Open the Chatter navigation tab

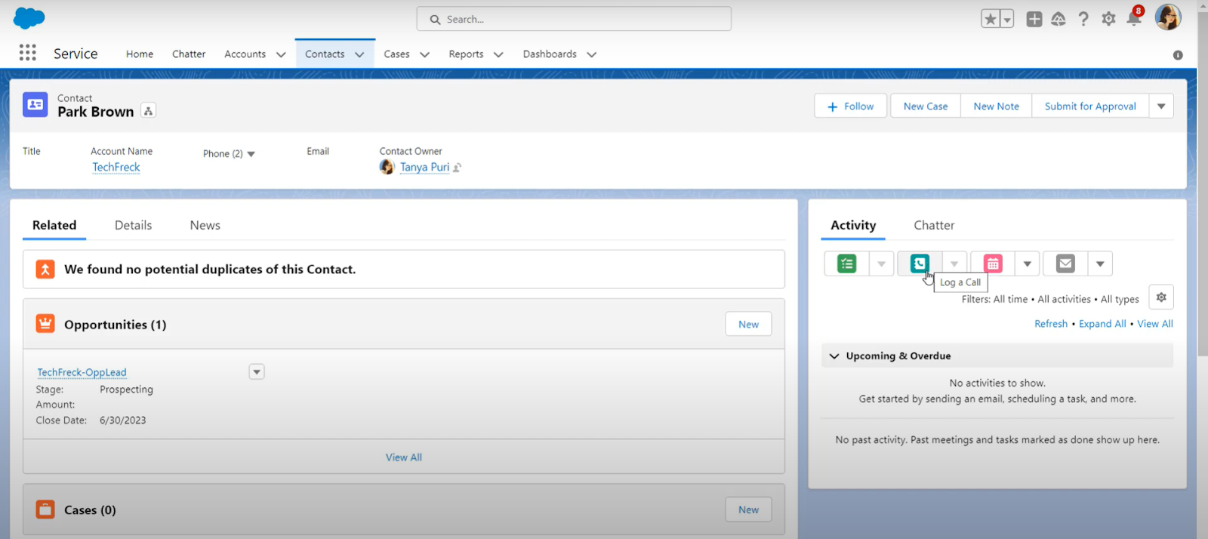pyautogui.click(x=189, y=54)
